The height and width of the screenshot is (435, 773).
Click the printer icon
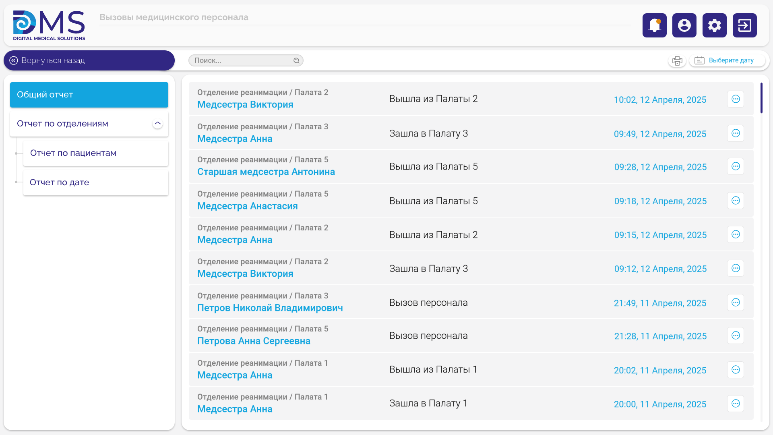[x=677, y=61]
